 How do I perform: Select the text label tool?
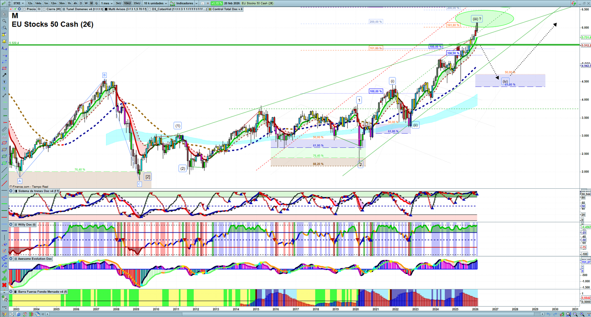click(x=4, y=82)
